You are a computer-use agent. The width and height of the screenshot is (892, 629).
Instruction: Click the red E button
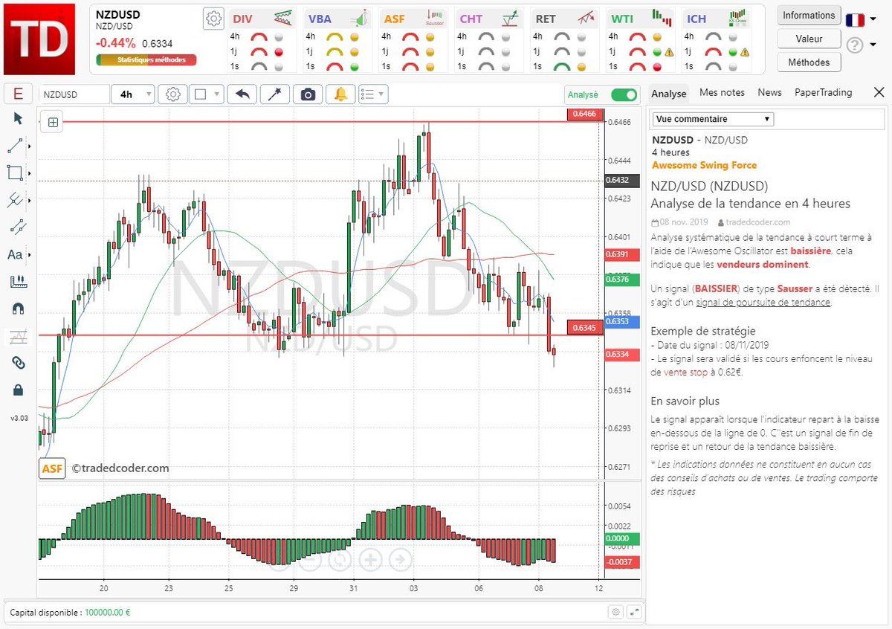click(x=18, y=94)
